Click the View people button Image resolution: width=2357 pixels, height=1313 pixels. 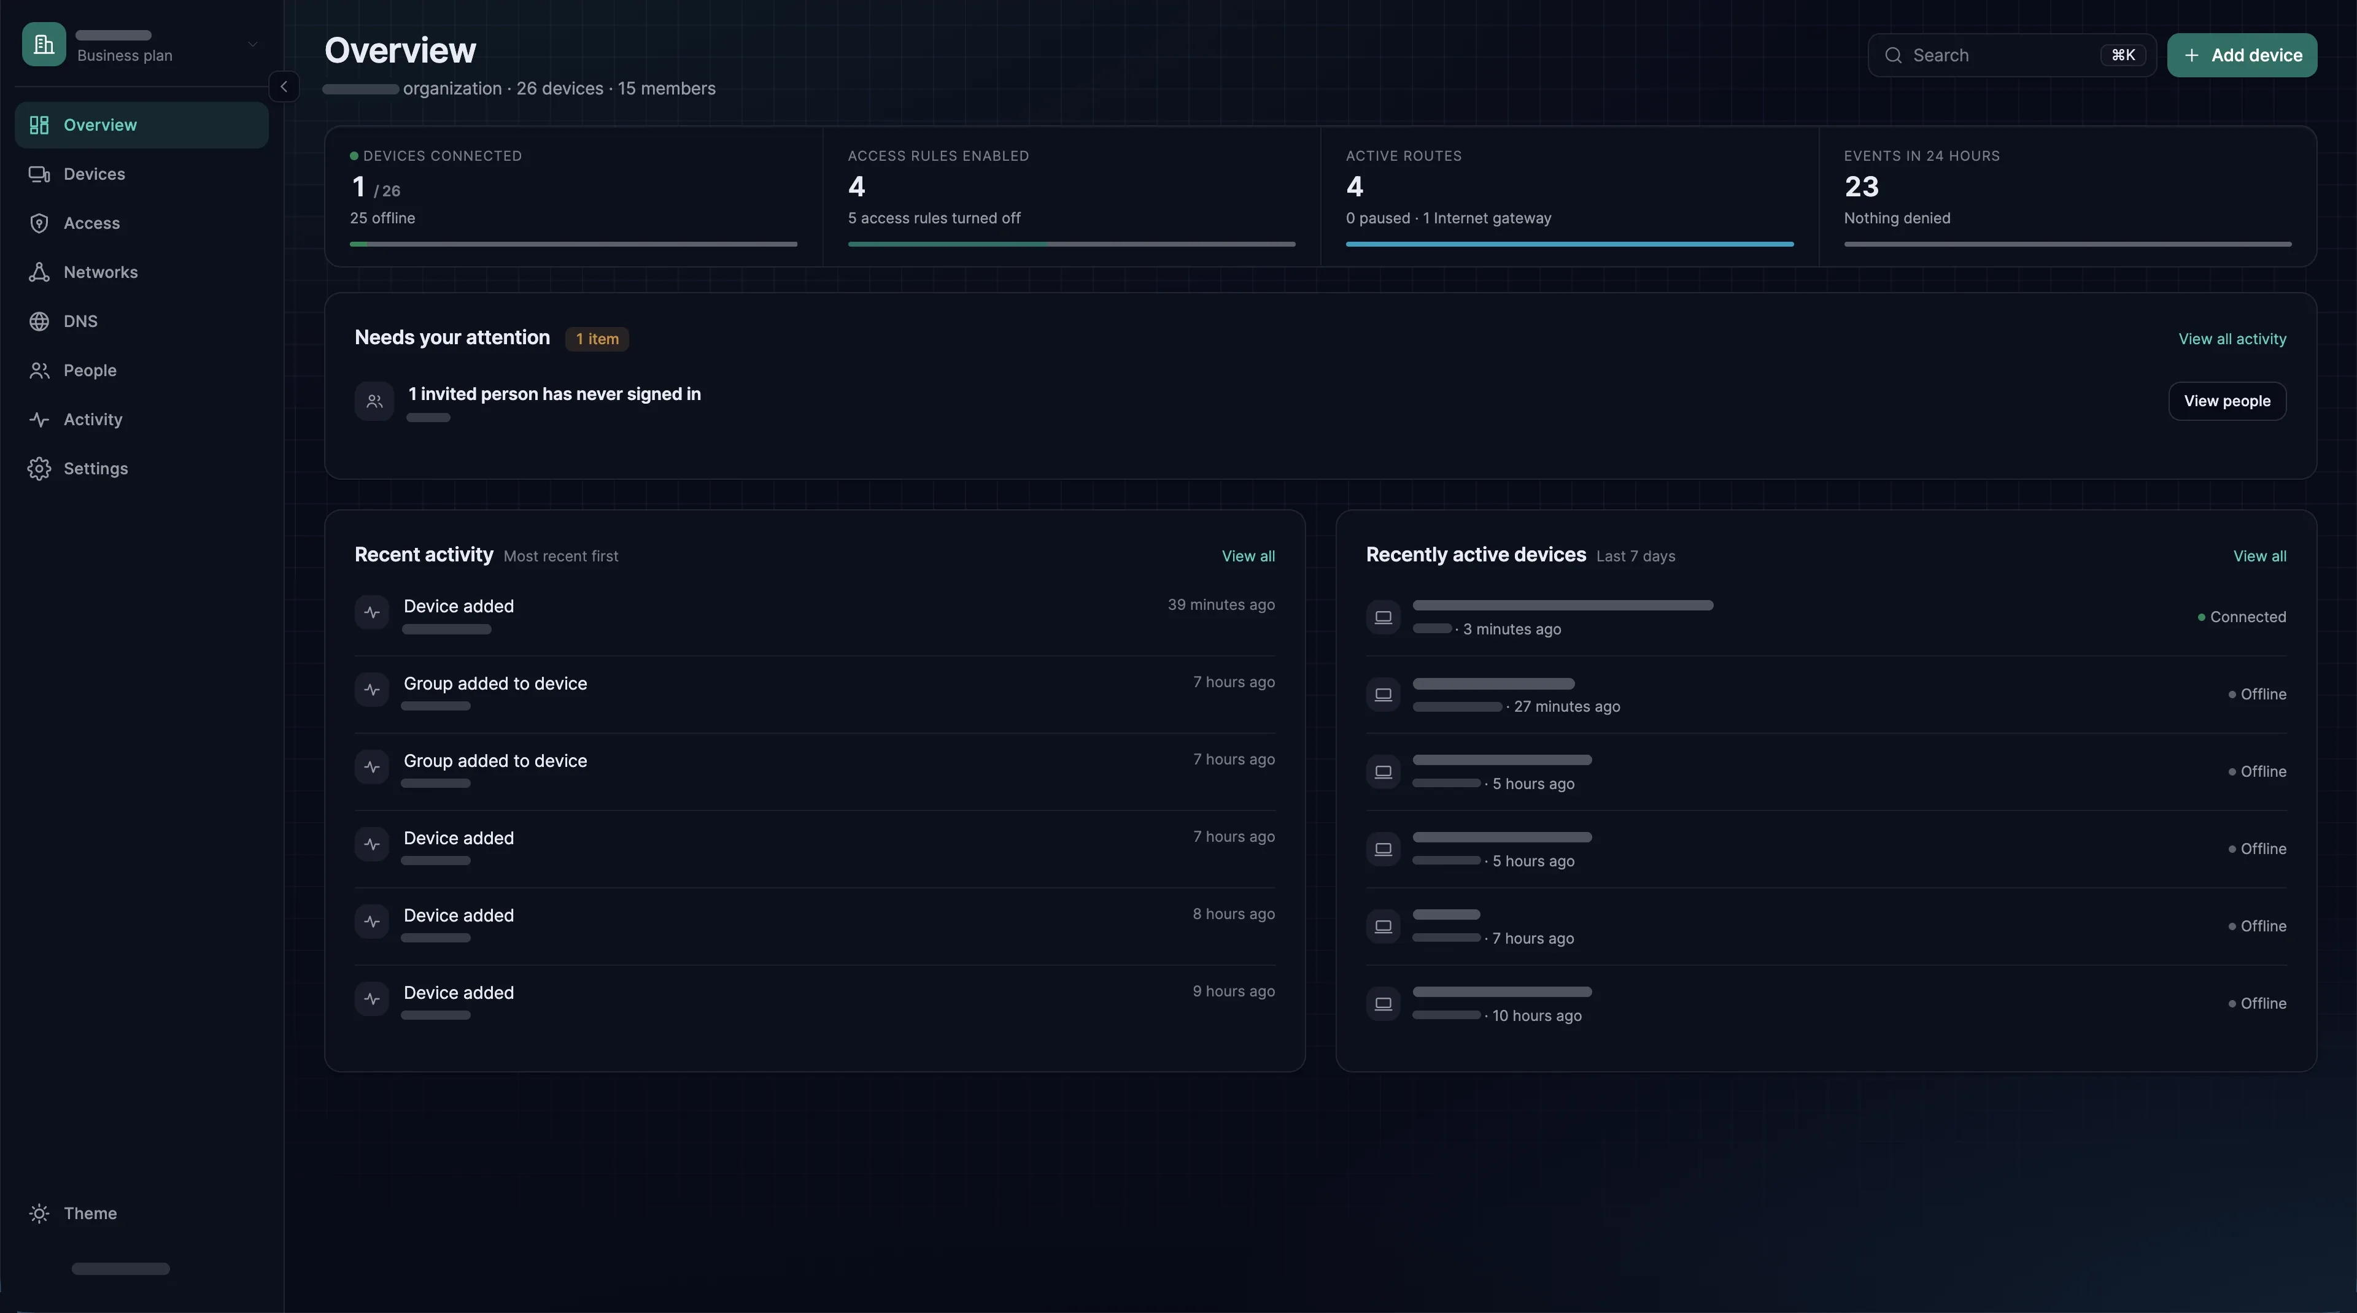[x=2227, y=401]
